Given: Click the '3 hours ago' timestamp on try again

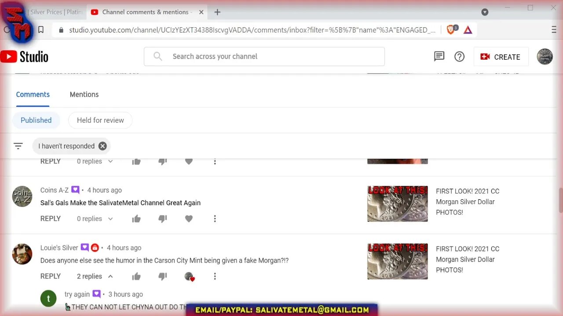Looking at the screenshot, I should point(126,294).
